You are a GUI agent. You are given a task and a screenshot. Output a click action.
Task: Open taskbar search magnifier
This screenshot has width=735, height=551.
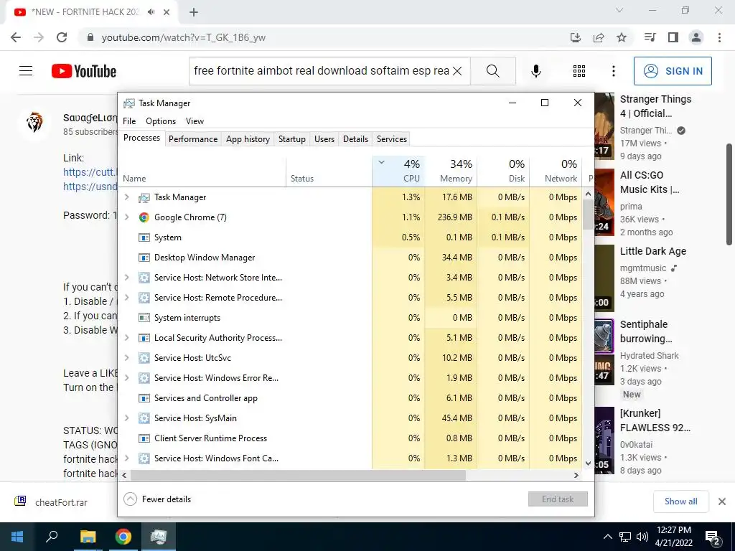point(52,537)
